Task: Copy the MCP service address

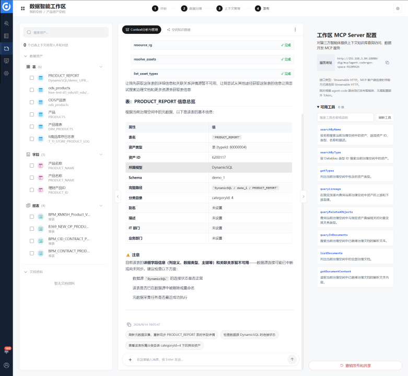Action: pyautogui.click(x=387, y=63)
